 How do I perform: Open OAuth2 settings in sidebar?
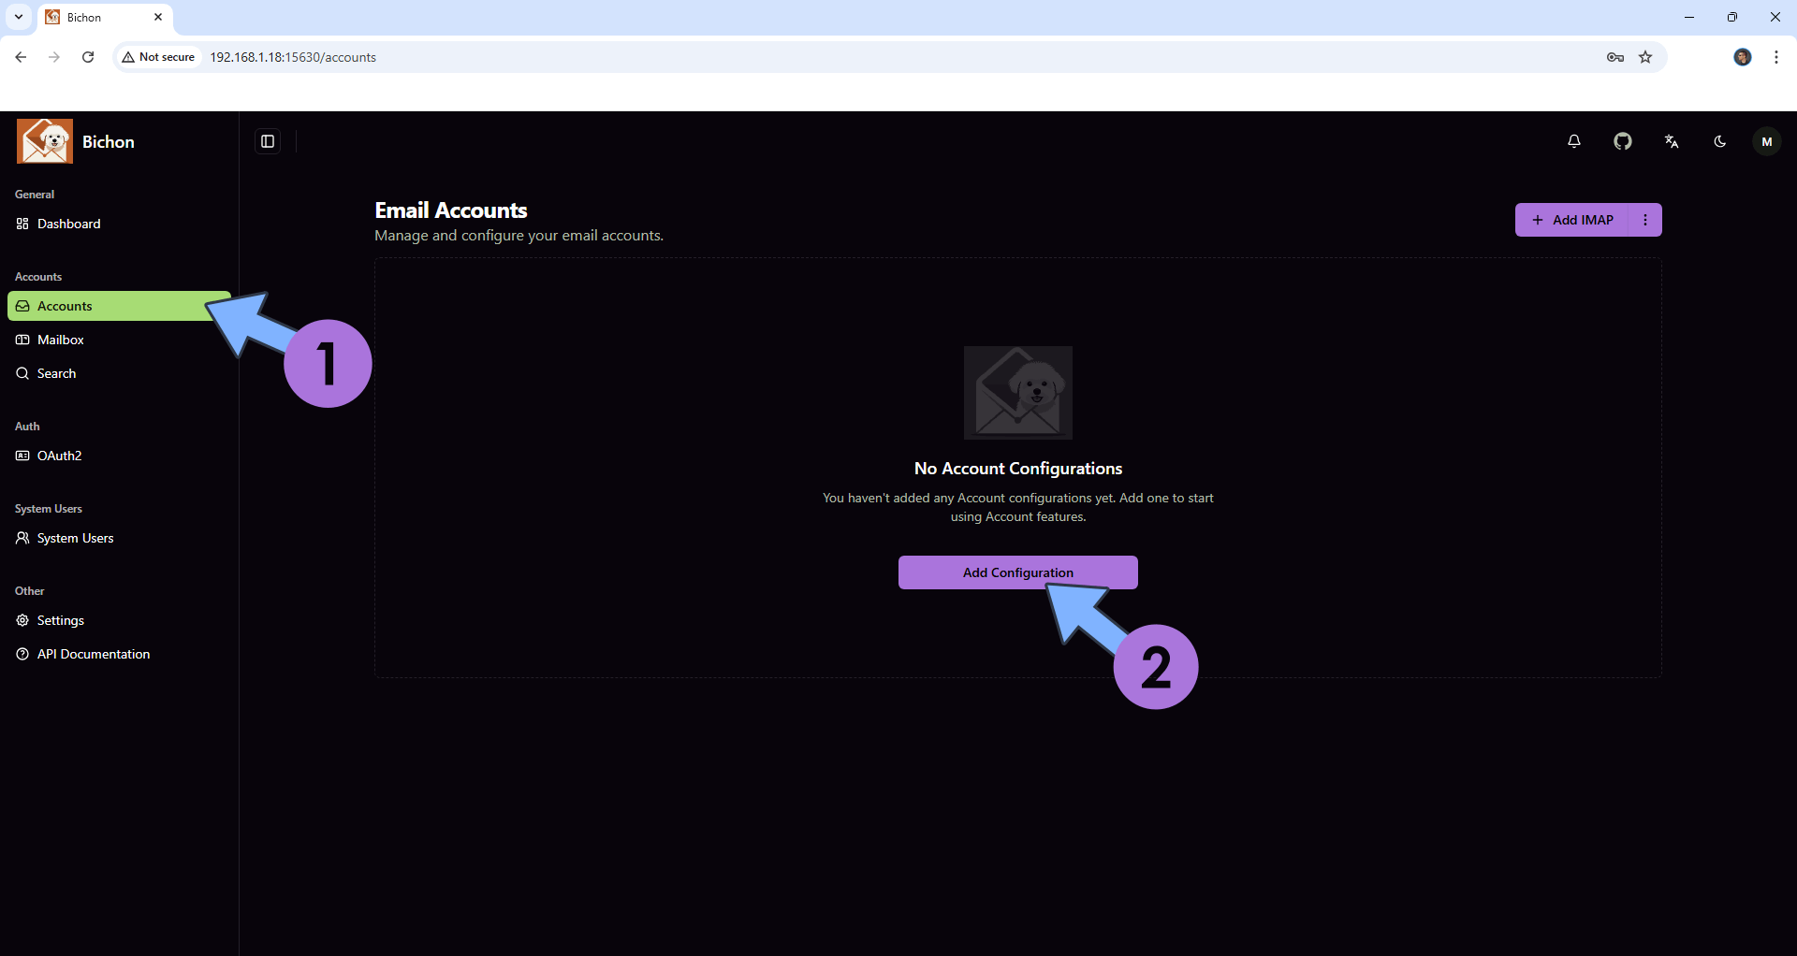point(59,456)
